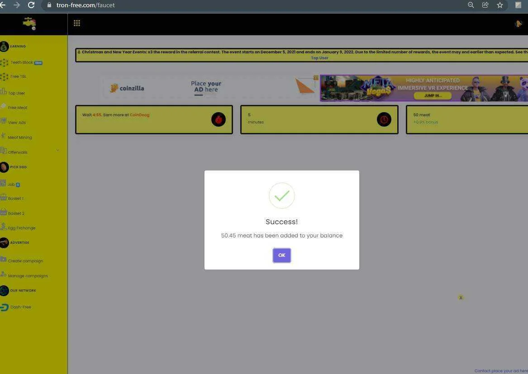Open Manage campaigns in sidebar
The height and width of the screenshot is (374, 528).
tap(28, 276)
